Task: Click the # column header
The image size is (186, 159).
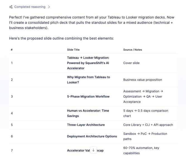Action: pyautogui.click(x=12, y=50)
